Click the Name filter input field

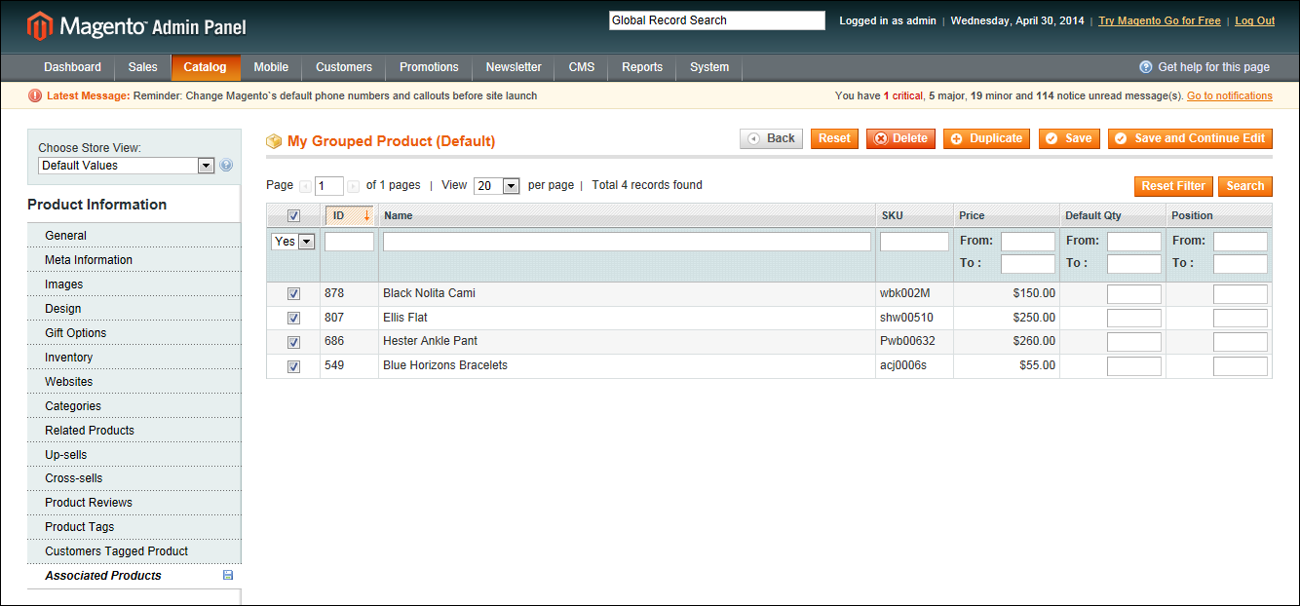point(627,242)
